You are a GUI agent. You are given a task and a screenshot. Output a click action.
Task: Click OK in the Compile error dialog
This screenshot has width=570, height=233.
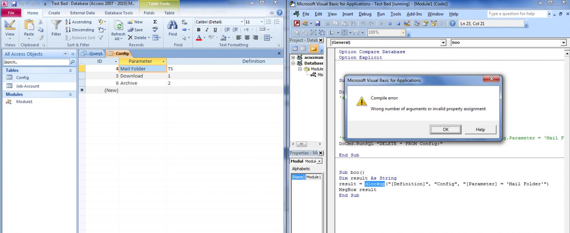(445, 129)
